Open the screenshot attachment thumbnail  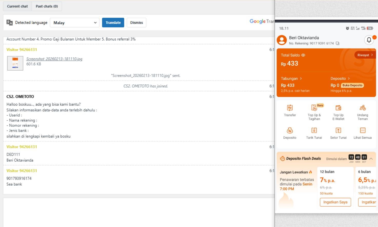(x=15, y=63)
